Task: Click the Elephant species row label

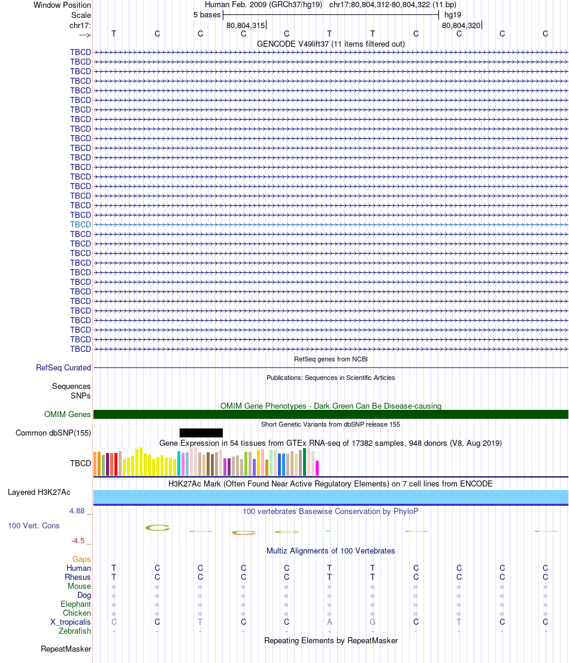Action: pos(76,604)
